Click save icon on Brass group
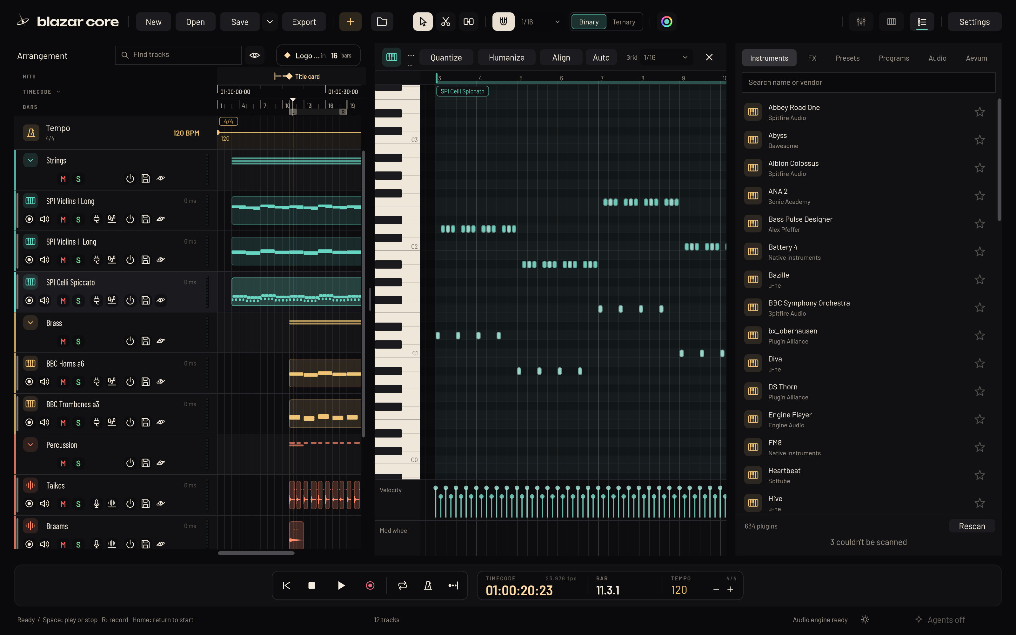 tap(145, 341)
